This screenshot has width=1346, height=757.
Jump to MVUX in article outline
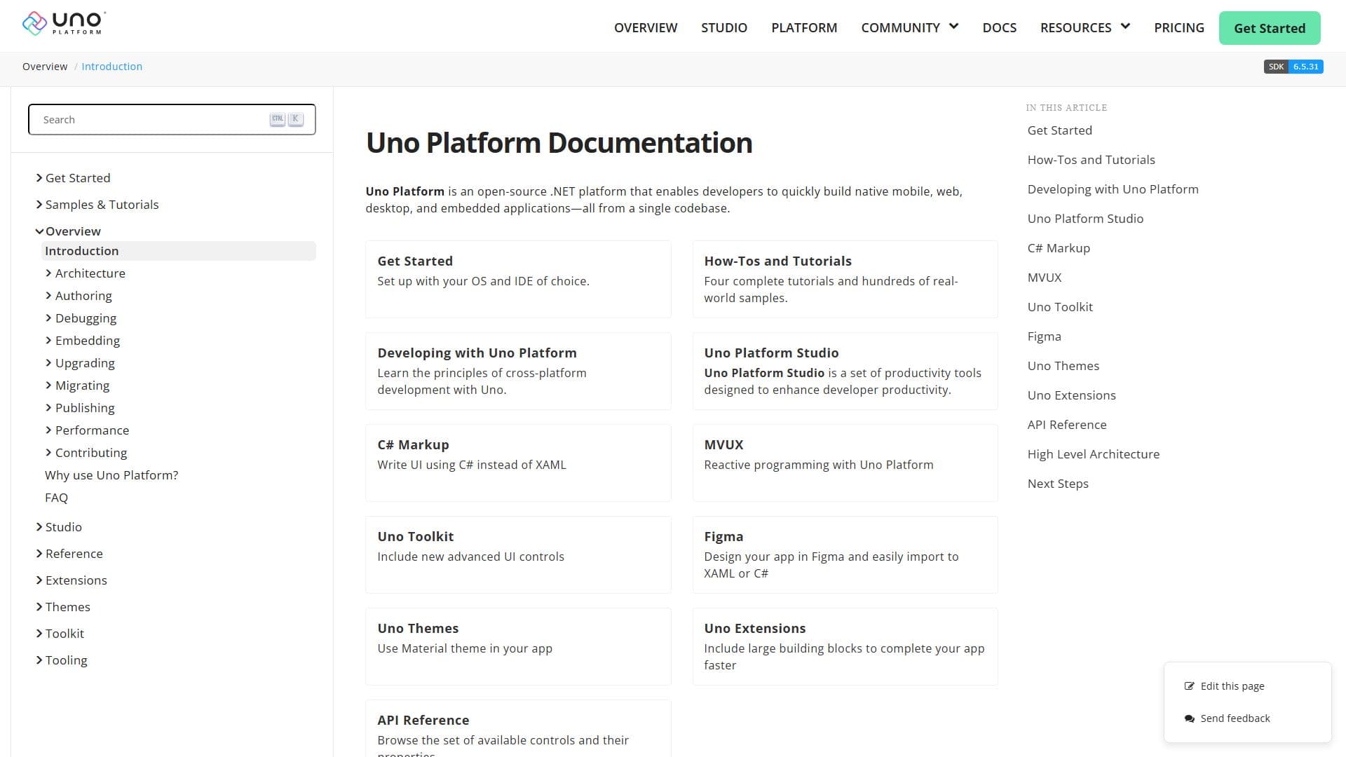tap(1045, 278)
